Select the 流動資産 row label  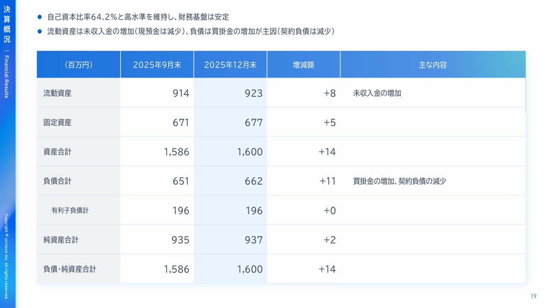[57, 93]
